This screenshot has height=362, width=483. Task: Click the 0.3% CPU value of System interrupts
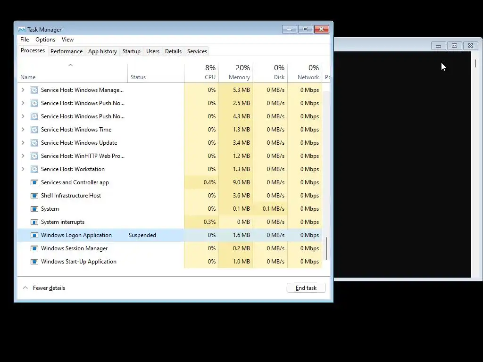[209, 222]
